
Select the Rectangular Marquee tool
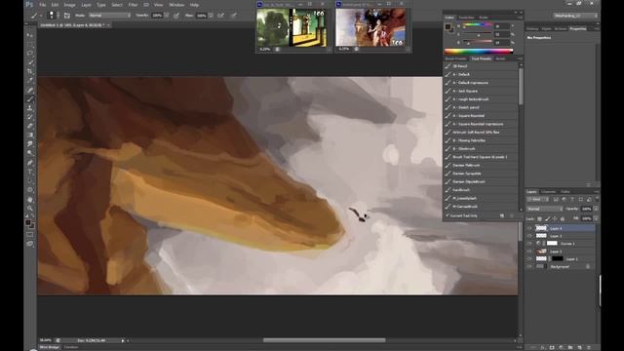[30, 45]
